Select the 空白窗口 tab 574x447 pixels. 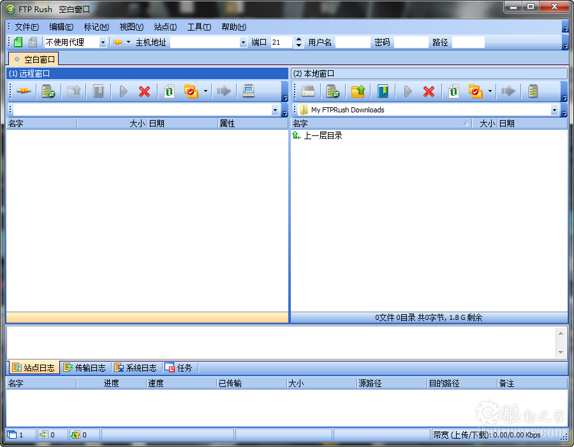(34, 59)
